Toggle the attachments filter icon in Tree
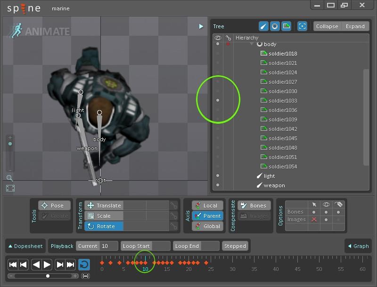The image size is (377, 287). click(x=286, y=26)
